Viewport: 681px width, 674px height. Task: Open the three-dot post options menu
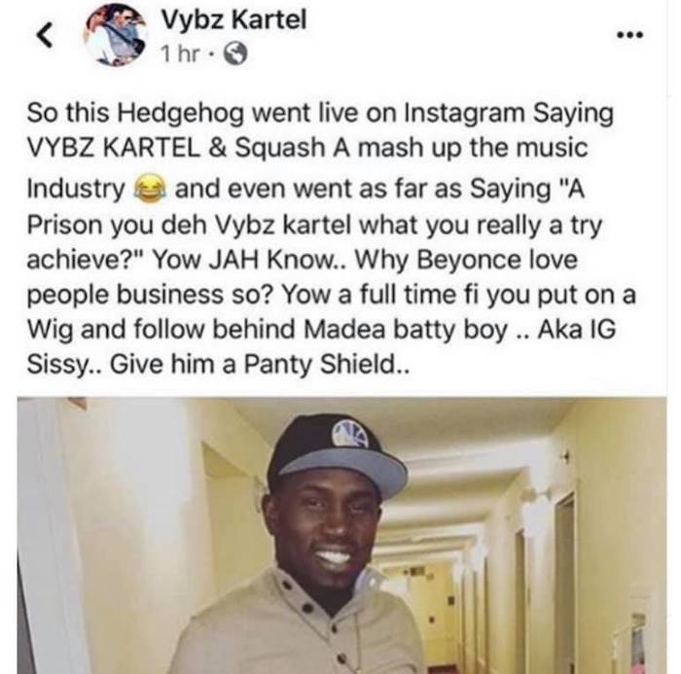pyautogui.click(x=630, y=34)
